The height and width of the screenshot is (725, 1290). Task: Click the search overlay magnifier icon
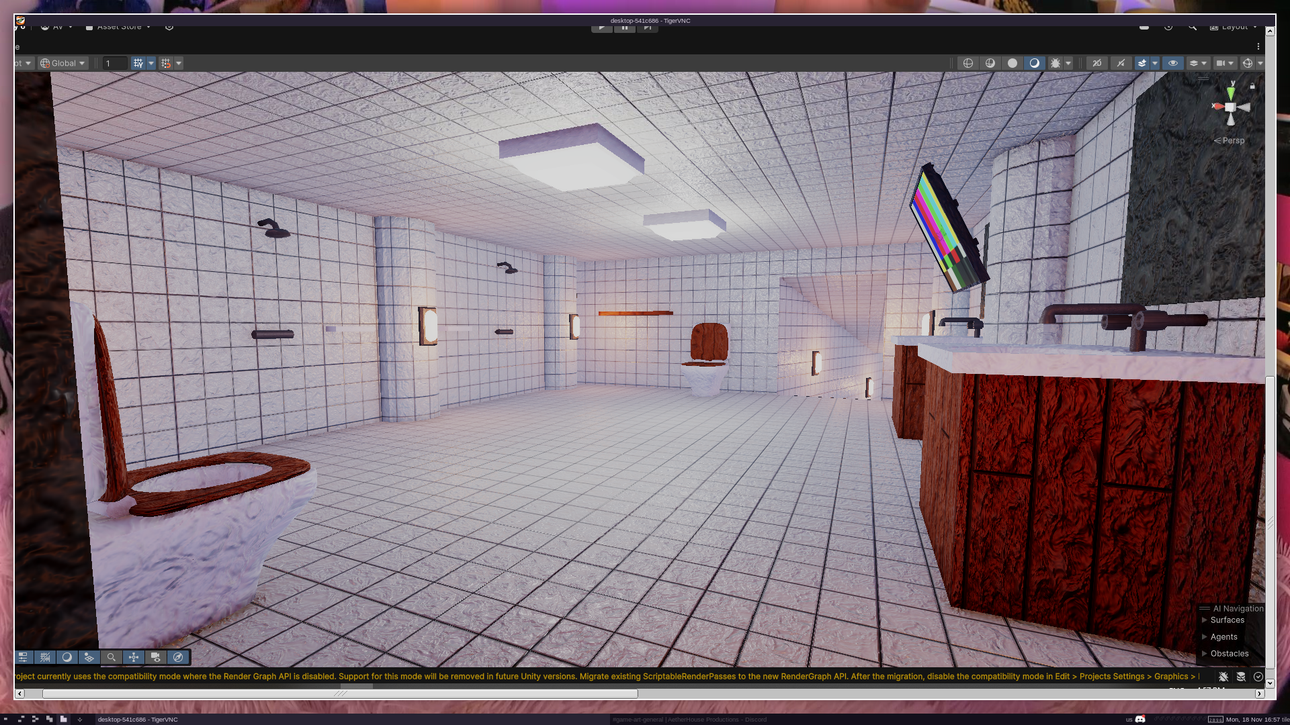[x=112, y=657]
